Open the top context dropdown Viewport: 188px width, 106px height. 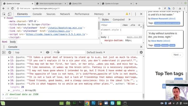(x=28, y=52)
